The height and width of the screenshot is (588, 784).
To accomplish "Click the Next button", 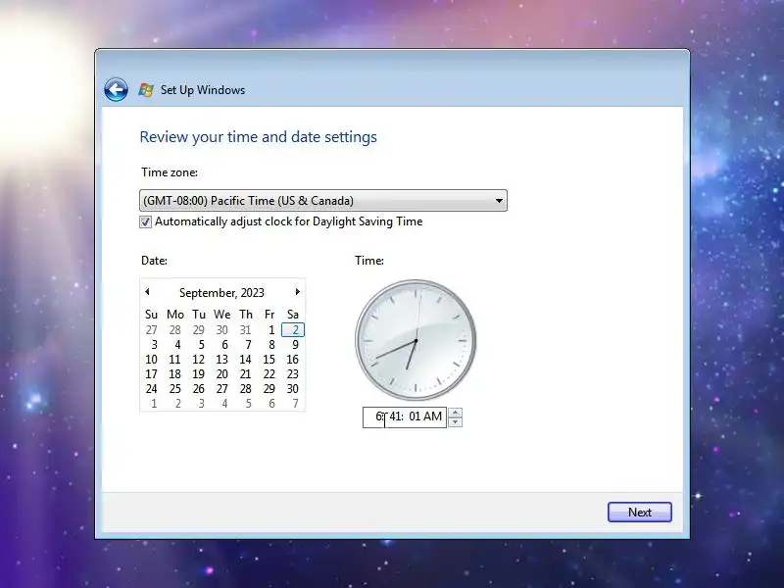I will tap(640, 512).
